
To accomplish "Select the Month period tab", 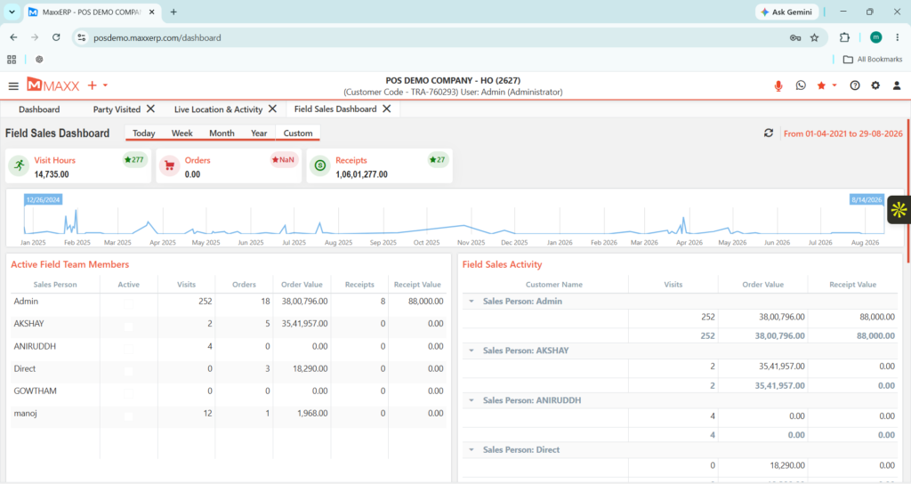I will (x=222, y=133).
